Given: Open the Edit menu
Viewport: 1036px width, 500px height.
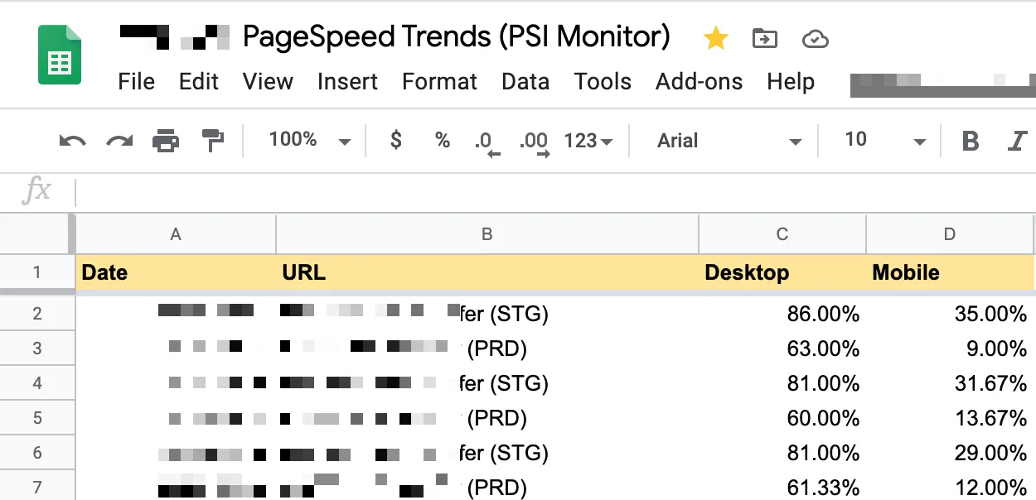Looking at the screenshot, I should (199, 81).
